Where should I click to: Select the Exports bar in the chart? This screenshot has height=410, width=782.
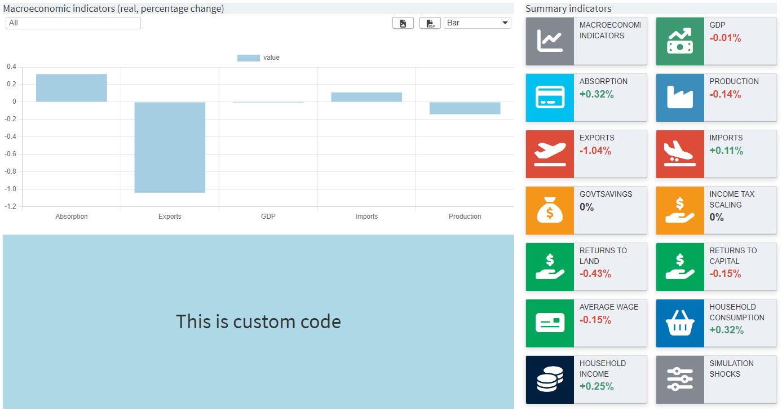(x=170, y=147)
